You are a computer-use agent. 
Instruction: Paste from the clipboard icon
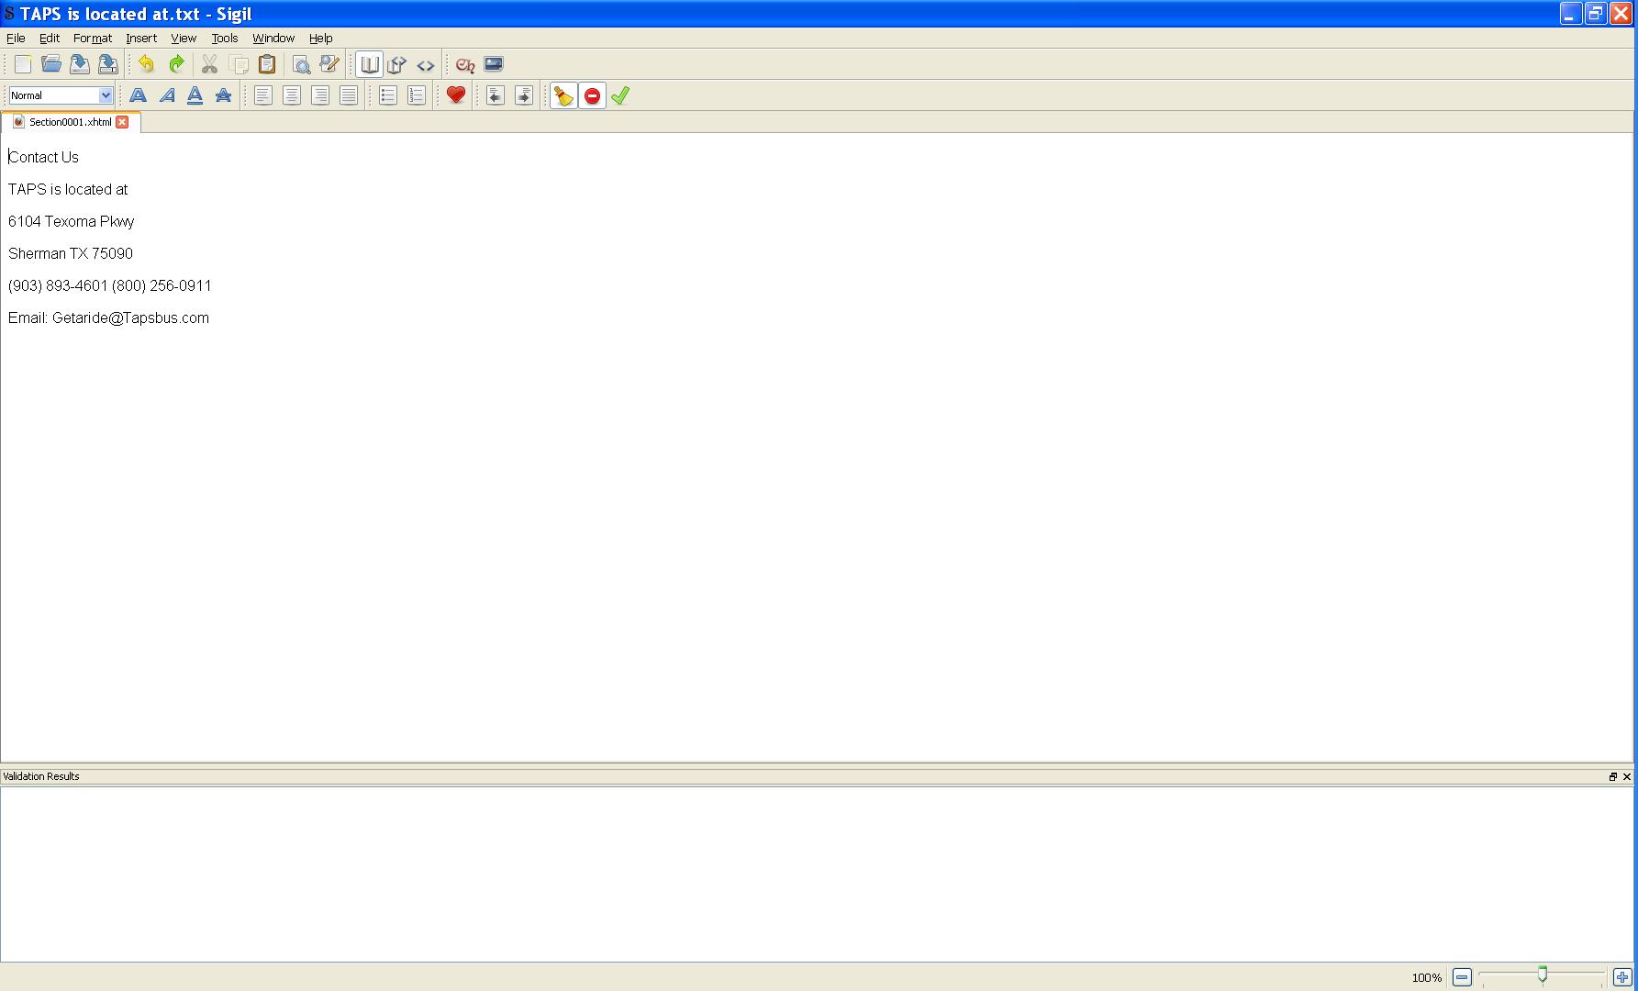click(267, 64)
